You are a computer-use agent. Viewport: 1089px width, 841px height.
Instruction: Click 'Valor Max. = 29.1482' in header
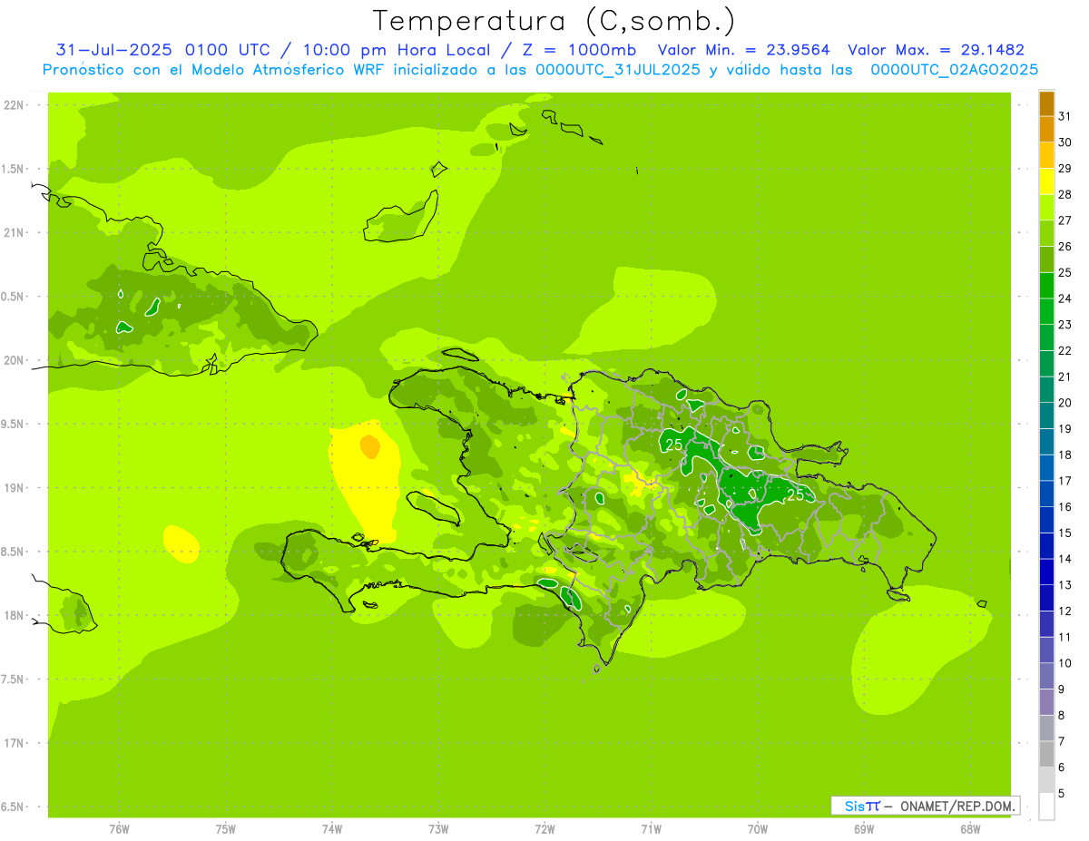[937, 50]
